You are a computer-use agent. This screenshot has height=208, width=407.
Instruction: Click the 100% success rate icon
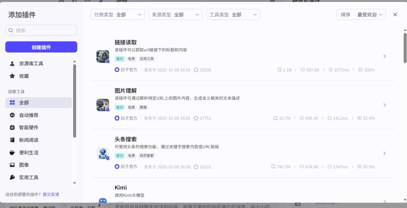[x=361, y=70]
